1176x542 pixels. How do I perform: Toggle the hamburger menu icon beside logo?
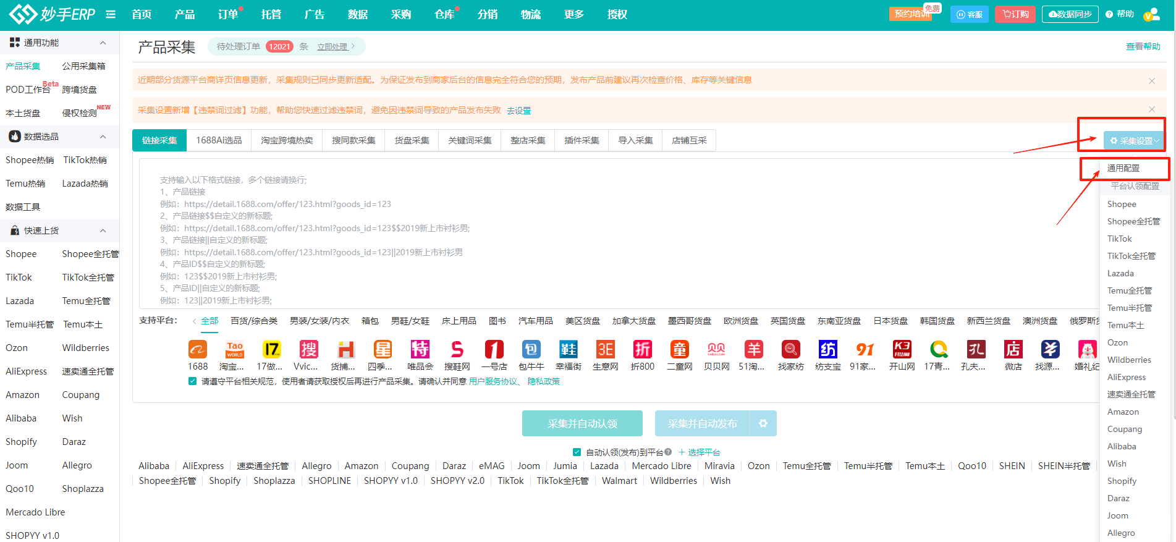click(111, 14)
